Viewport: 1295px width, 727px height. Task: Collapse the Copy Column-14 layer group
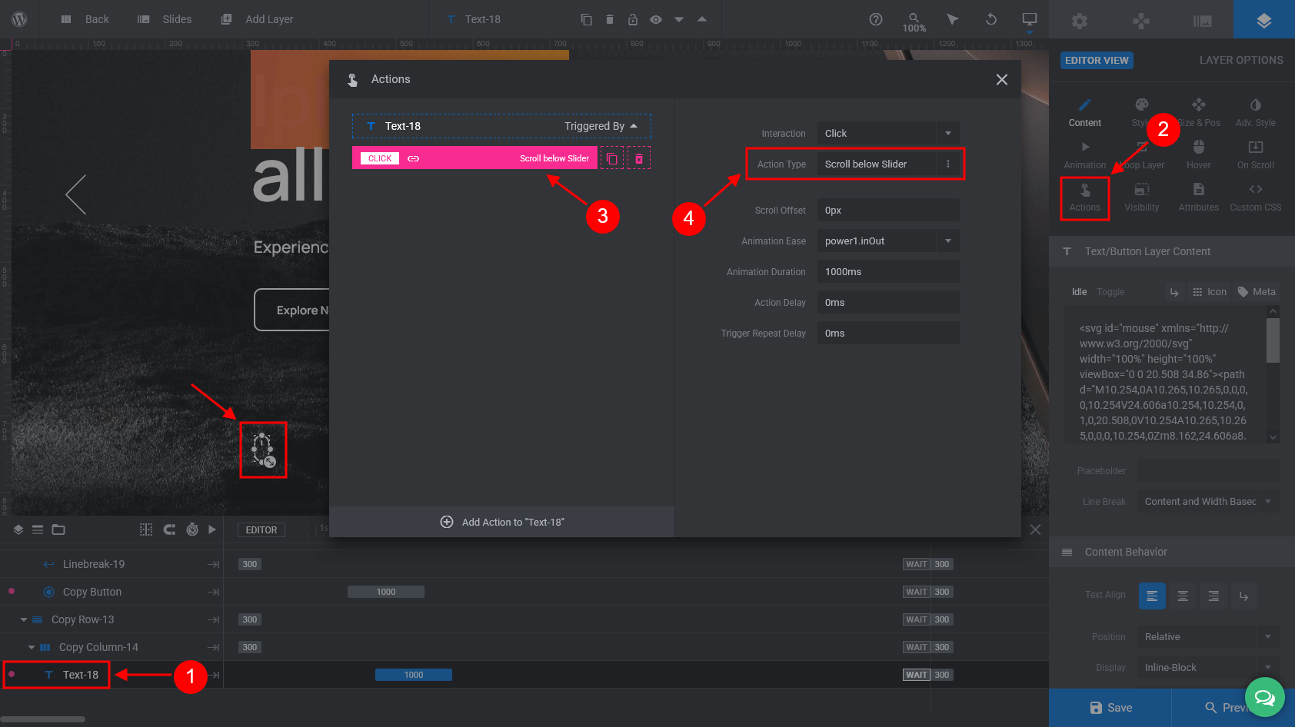click(x=32, y=647)
